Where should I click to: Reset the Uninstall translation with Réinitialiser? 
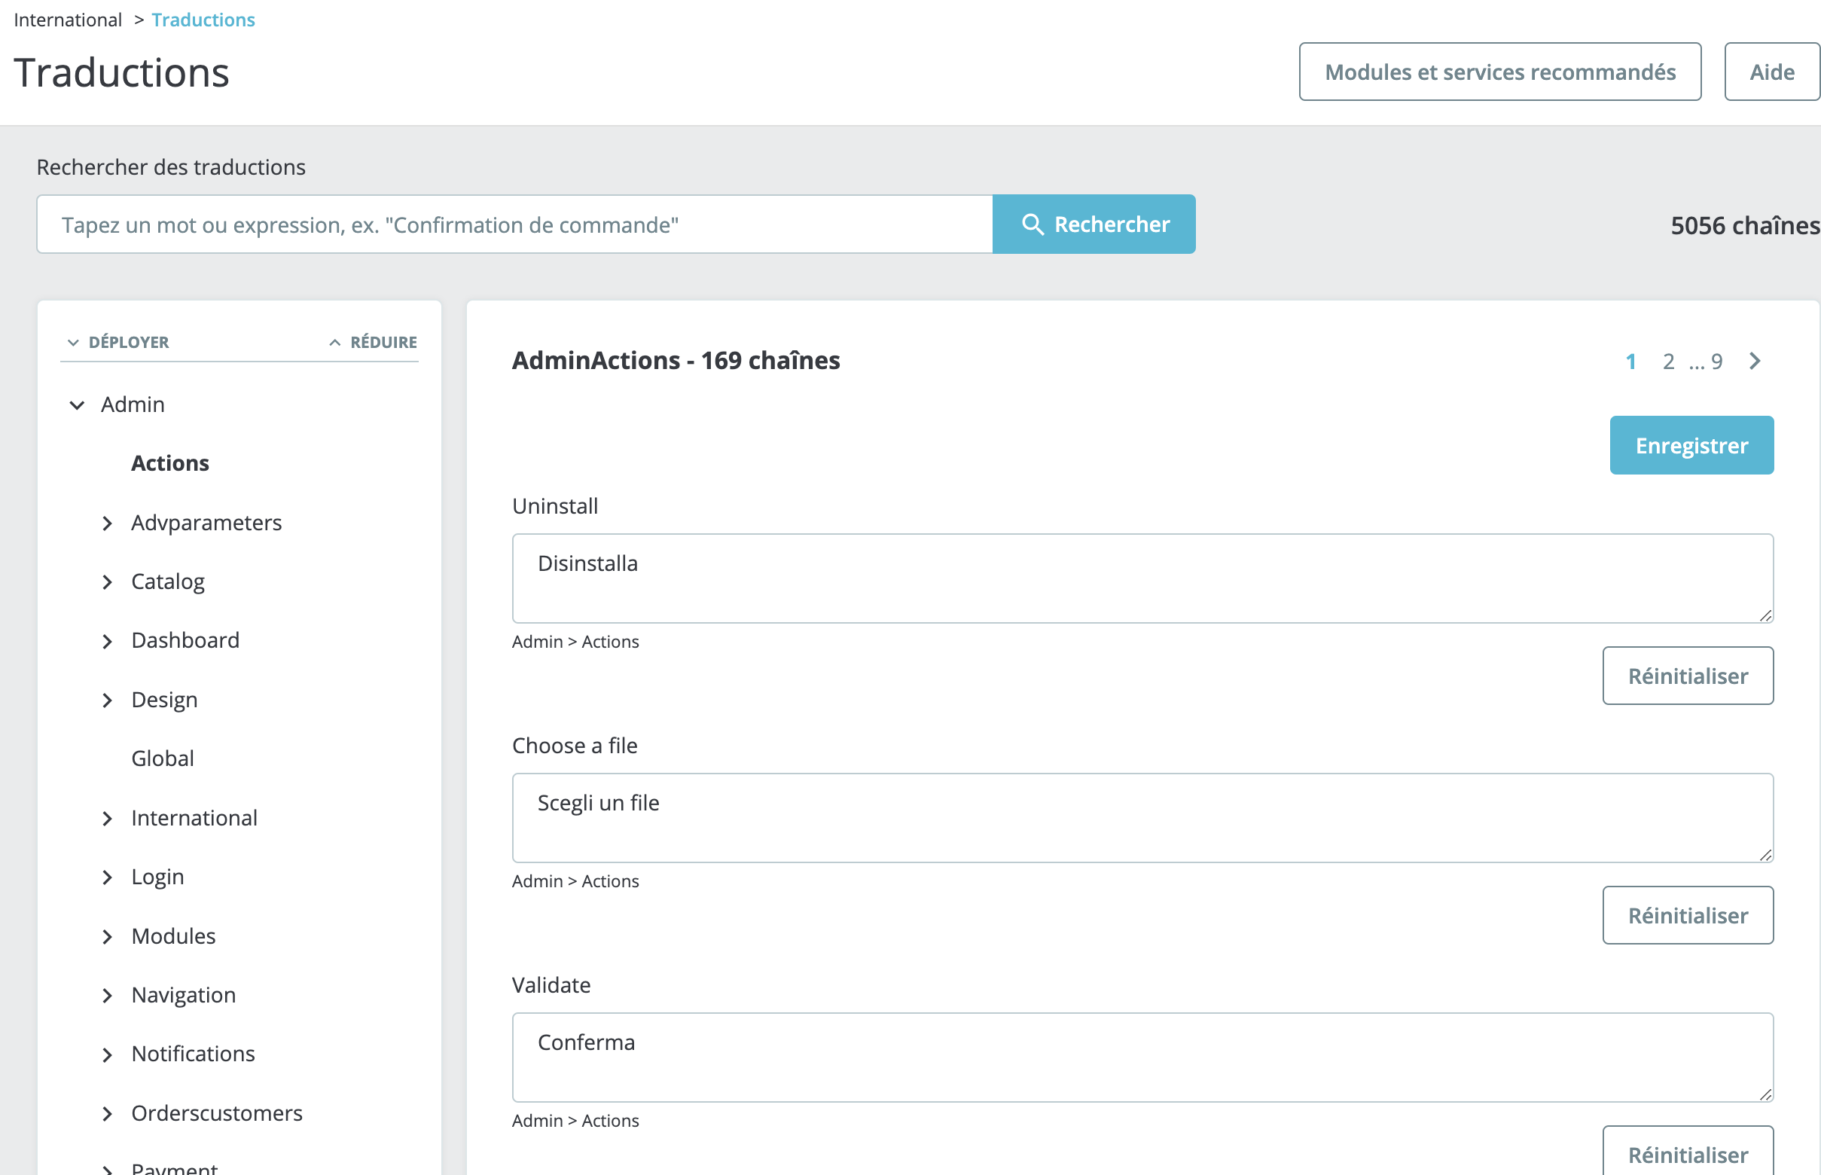pyautogui.click(x=1688, y=676)
